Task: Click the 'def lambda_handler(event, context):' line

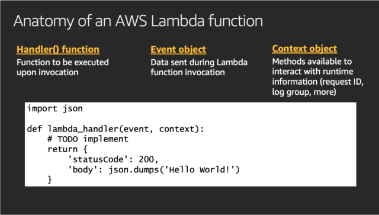Action: (115, 129)
